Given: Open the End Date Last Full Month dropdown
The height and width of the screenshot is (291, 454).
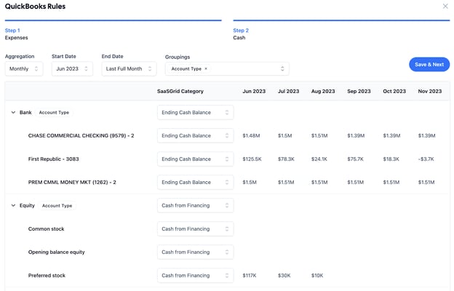Looking at the screenshot, I should pos(129,69).
